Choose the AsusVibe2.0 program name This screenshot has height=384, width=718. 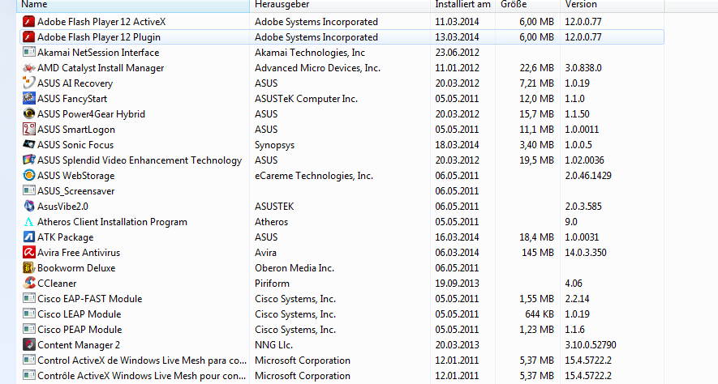click(62, 206)
